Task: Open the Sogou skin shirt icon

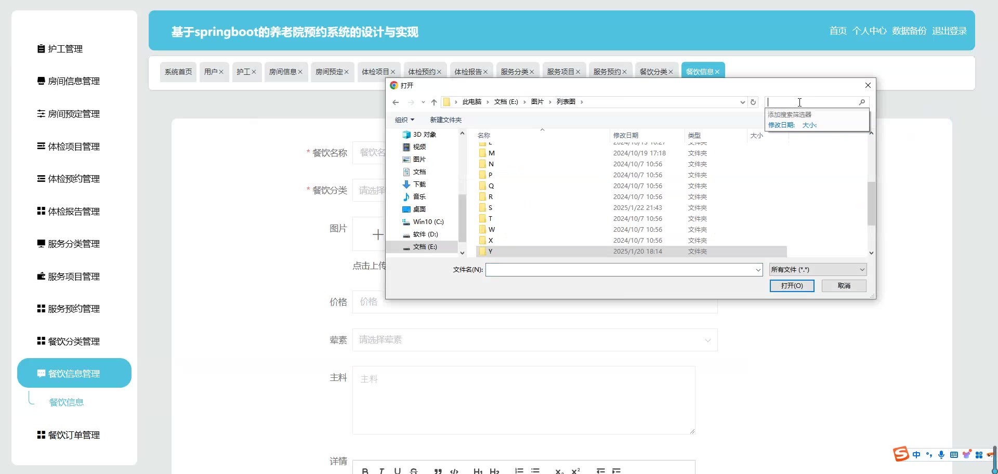Action: coord(966,455)
